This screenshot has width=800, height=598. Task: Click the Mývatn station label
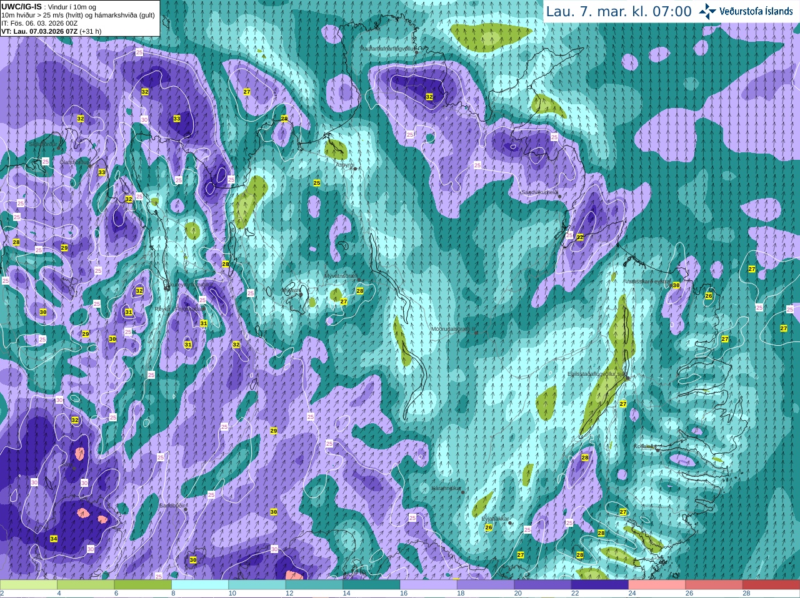[290, 290]
